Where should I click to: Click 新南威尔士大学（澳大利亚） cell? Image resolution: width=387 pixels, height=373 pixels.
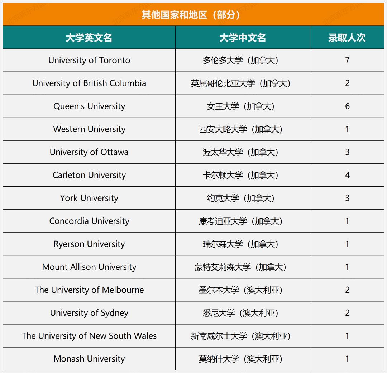[243, 336]
